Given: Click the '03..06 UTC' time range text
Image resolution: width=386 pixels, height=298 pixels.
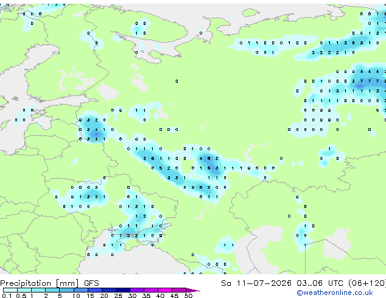Looking at the screenshot, I should point(320,283).
